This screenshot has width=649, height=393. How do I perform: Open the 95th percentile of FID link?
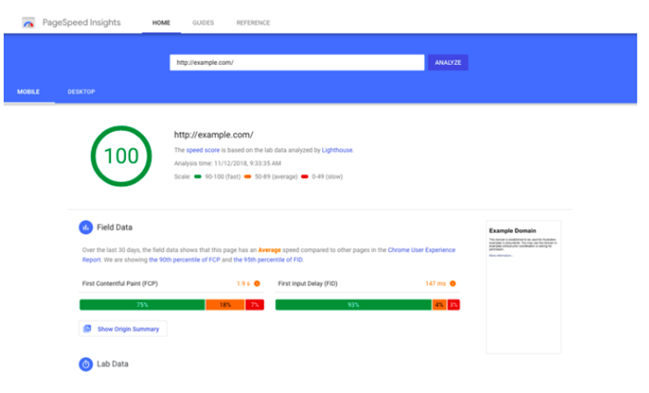(268, 260)
